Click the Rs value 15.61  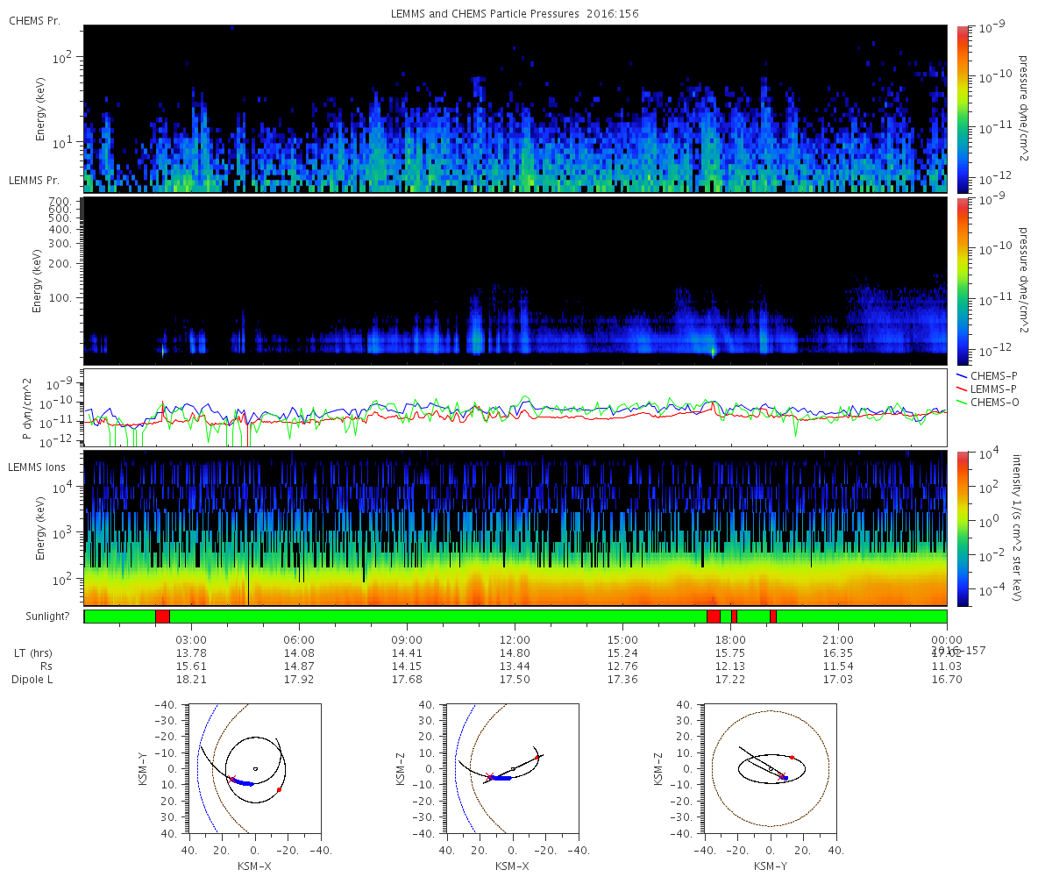click(192, 666)
